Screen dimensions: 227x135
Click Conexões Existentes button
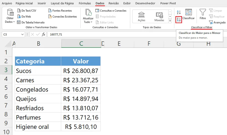[x=63, y=16]
